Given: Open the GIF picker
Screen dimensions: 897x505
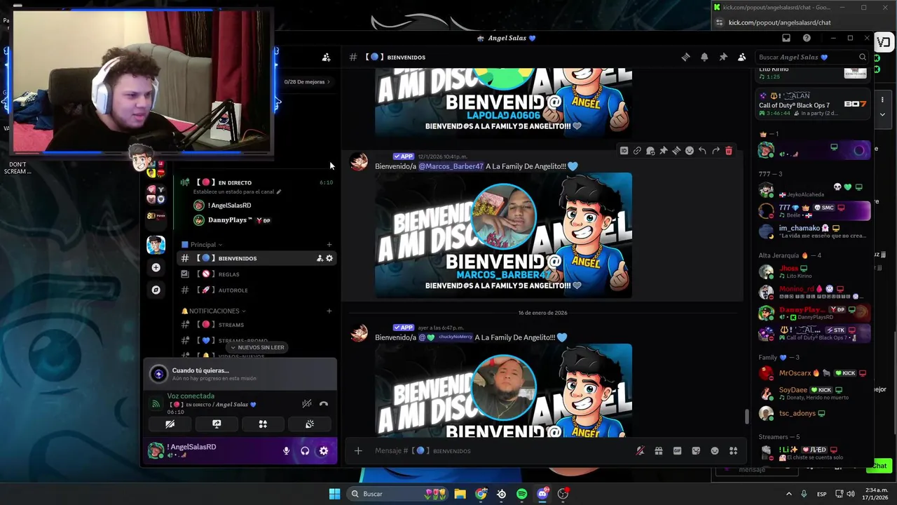Looking at the screenshot, I should 677,451.
